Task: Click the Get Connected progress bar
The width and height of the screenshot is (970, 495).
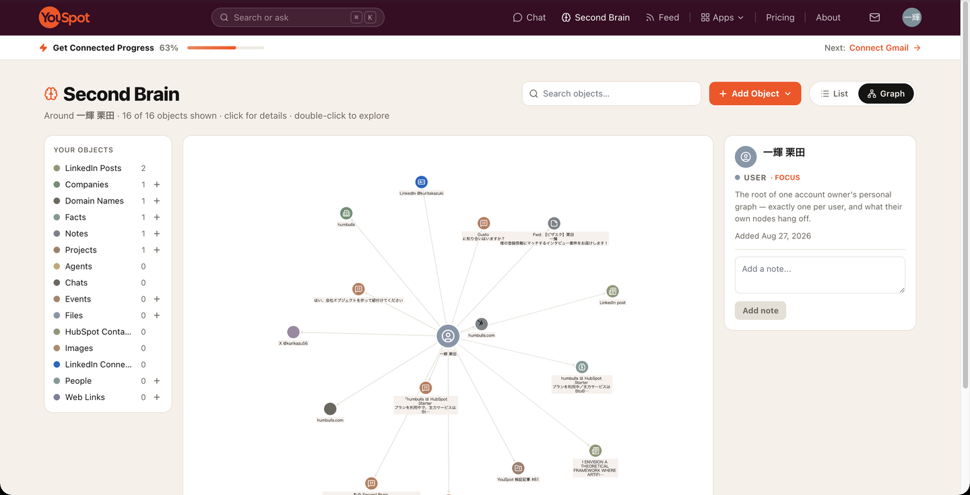Action: coord(226,48)
